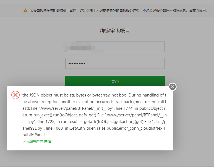The height and width of the screenshot is (167, 214).
Task: Open the '>>点击查看详情' details link
Action: (37, 142)
